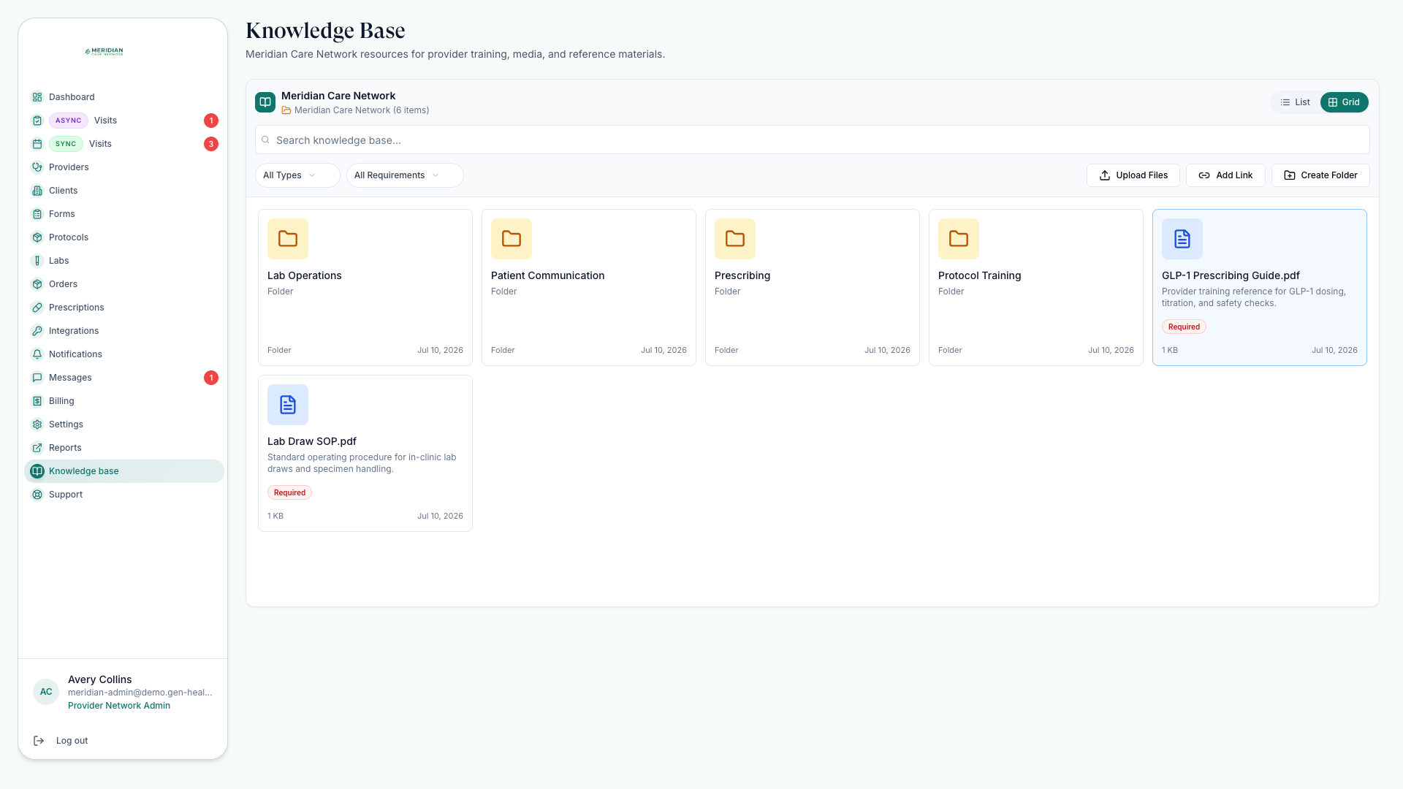Click the Meridian Care Network logo
Viewport: 1403px width, 789px height.
point(104,51)
